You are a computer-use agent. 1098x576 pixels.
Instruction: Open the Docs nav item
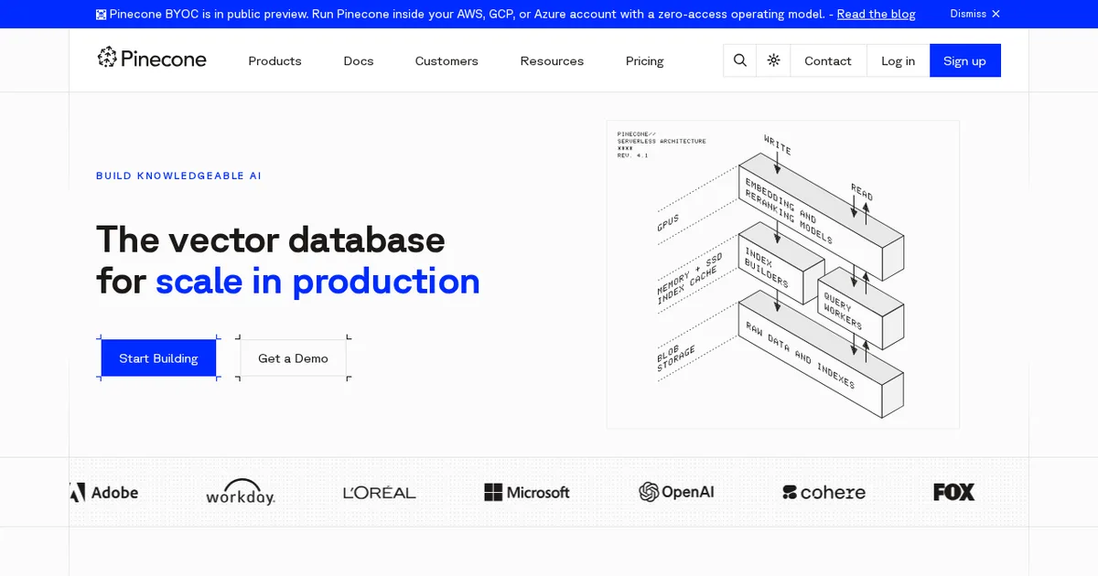[x=359, y=61]
